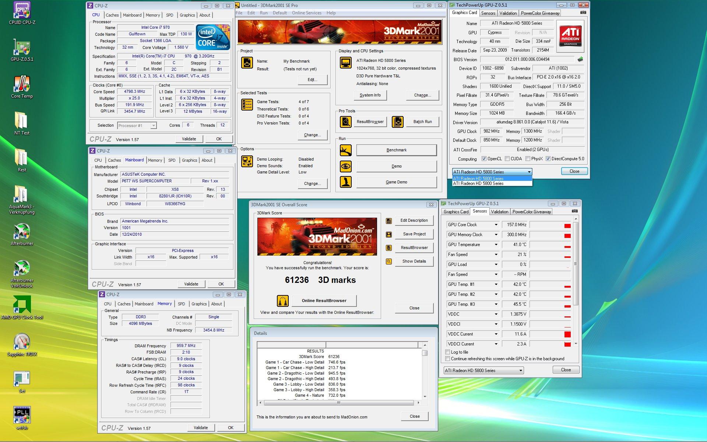This screenshot has height=442, width=707.
Task: Open Online Services menu
Action: (x=306, y=13)
